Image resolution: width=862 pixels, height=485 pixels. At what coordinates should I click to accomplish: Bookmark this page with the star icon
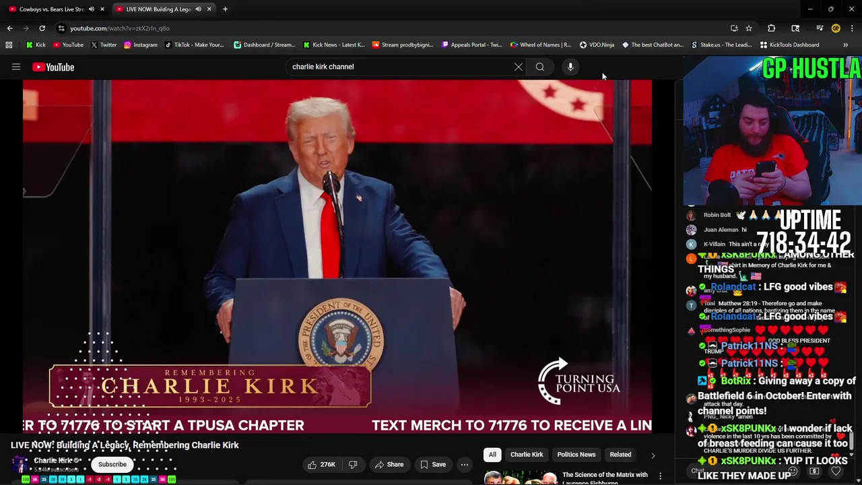click(749, 28)
